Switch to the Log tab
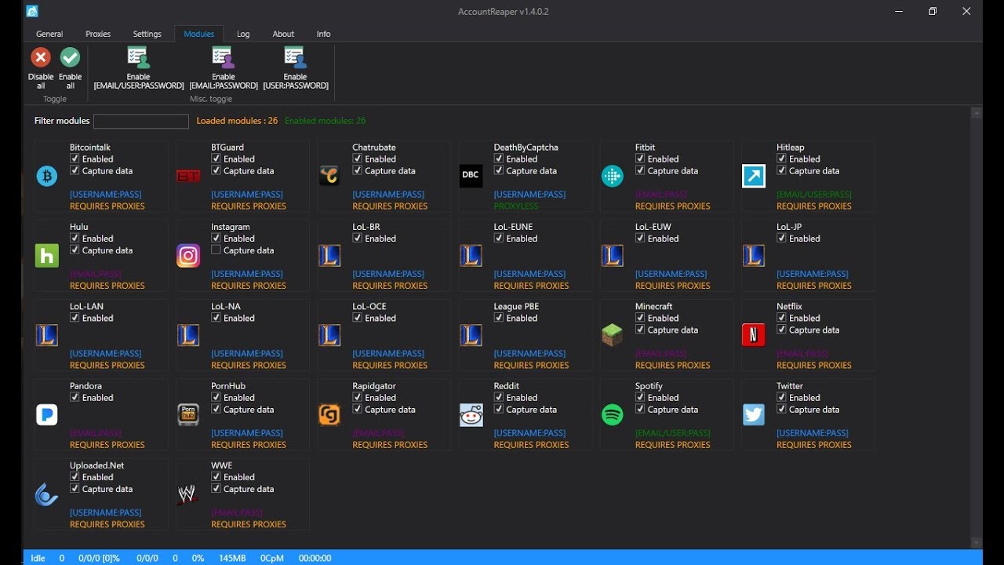The width and height of the screenshot is (1004, 565). click(243, 34)
